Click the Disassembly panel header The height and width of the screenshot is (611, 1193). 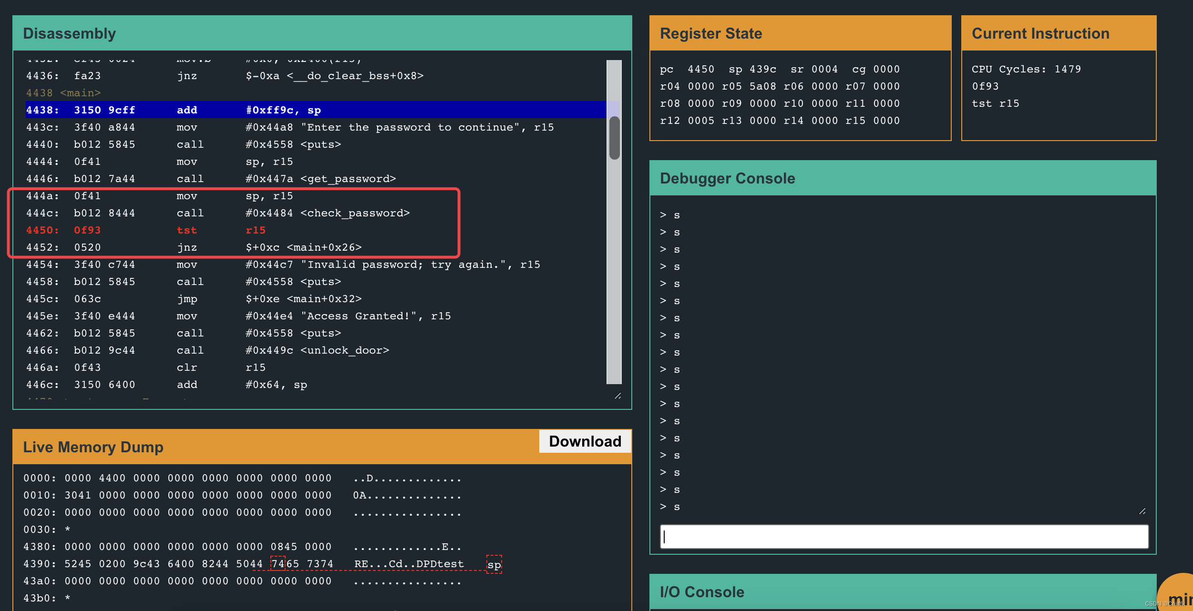322,33
